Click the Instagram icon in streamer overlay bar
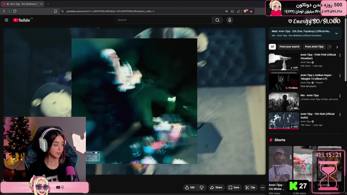Screen dimensions: 347x195 (x=62, y=187)
